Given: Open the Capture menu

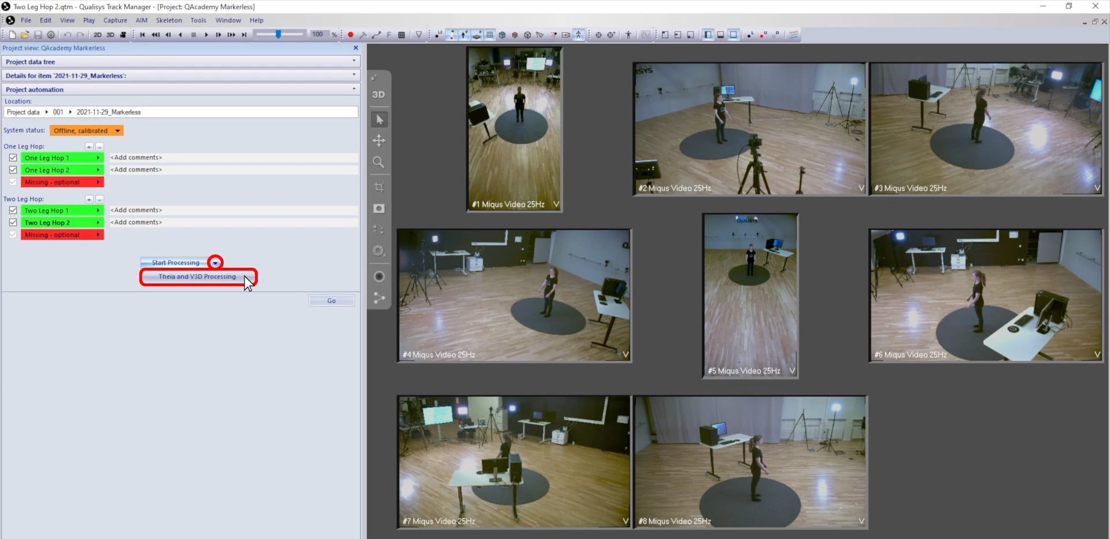Looking at the screenshot, I should (115, 20).
